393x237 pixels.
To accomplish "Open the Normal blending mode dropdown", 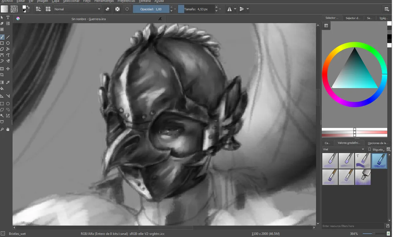I will (77, 9).
